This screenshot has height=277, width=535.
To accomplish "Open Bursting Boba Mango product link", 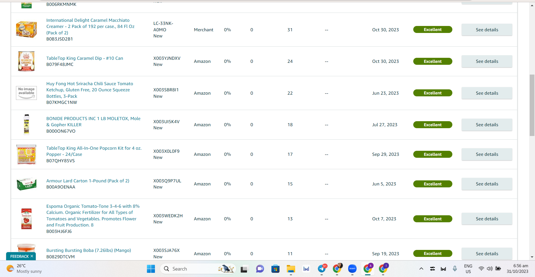I will click(x=89, y=250).
